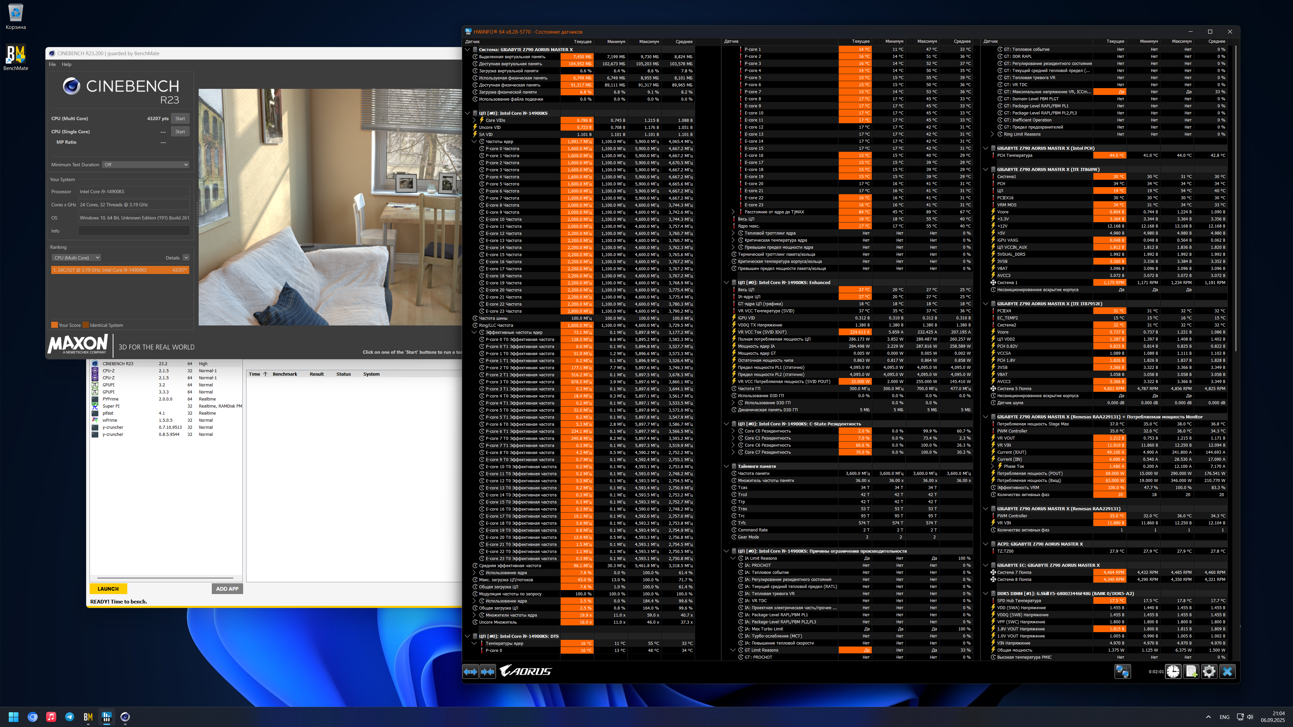
Task: Sort BenchMate results by Result column
Action: [x=317, y=374]
